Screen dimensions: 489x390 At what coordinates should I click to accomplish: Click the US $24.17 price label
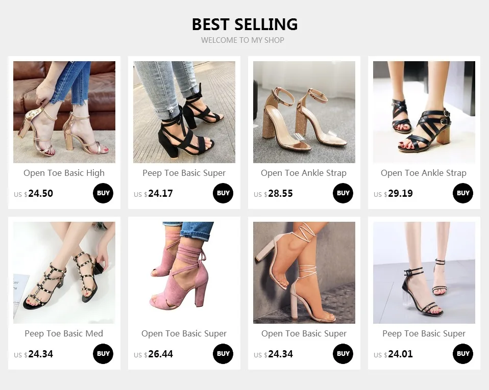coord(154,194)
